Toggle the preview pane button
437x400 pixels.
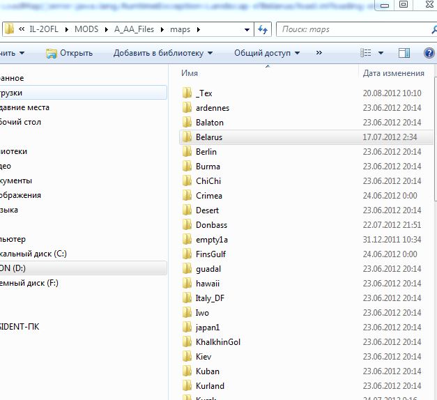click(404, 53)
